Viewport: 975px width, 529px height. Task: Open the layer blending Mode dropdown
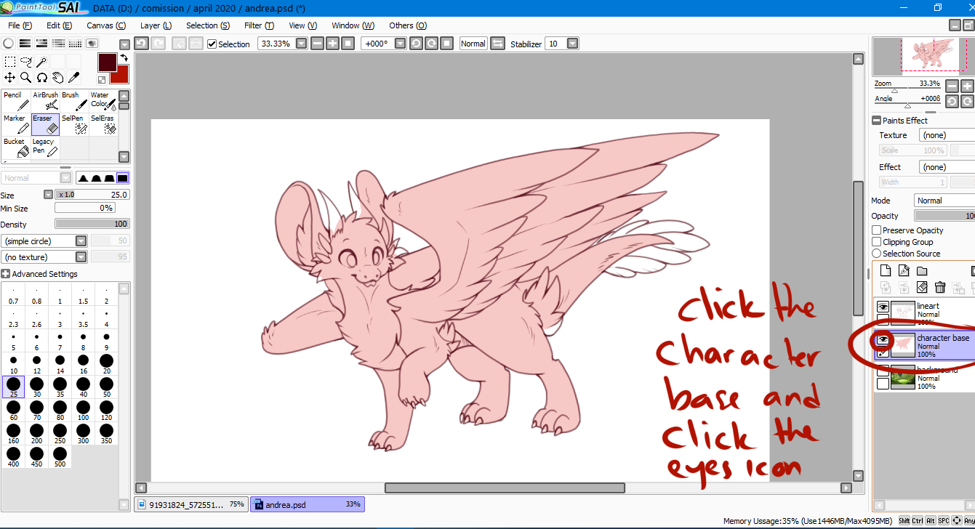coord(944,201)
